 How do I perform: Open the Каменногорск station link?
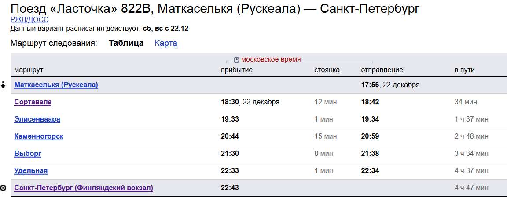[39, 136]
